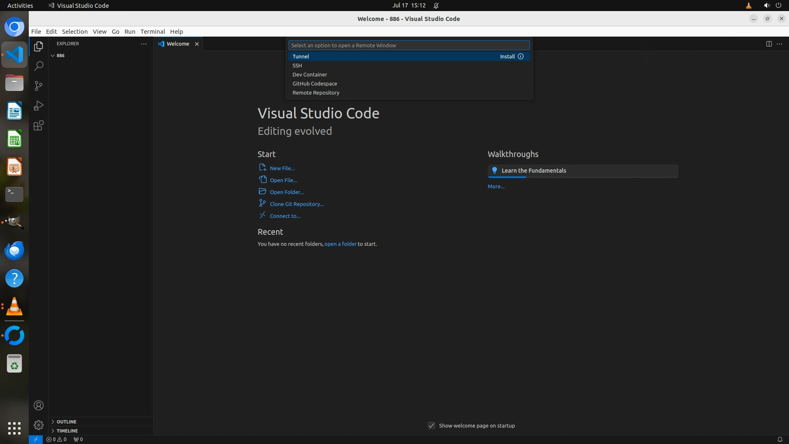Open the notifications bell in status bar
Image resolution: width=789 pixels, height=444 pixels.
pos(780,439)
